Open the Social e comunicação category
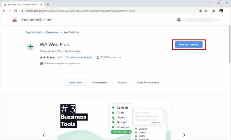 79,57
